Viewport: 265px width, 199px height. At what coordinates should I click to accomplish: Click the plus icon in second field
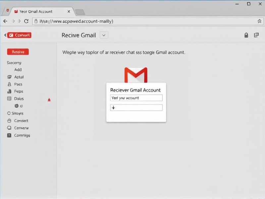tap(113, 107)
